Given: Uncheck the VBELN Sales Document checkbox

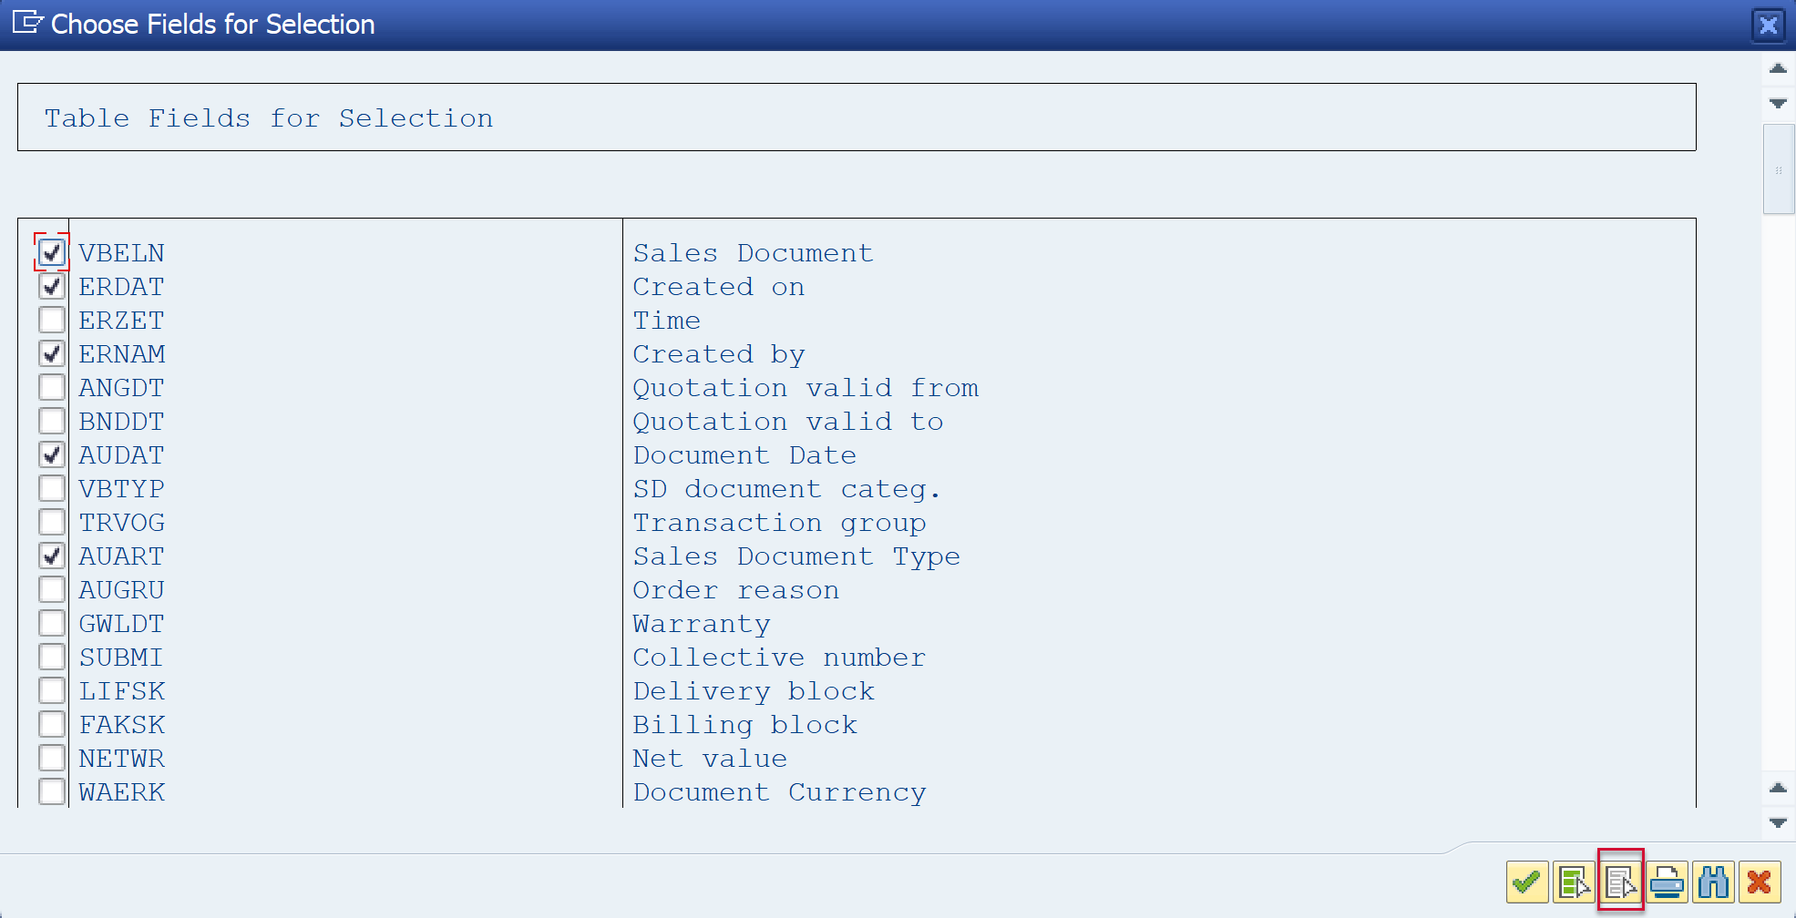Looking at the screenshot, I should click(52, 252).
